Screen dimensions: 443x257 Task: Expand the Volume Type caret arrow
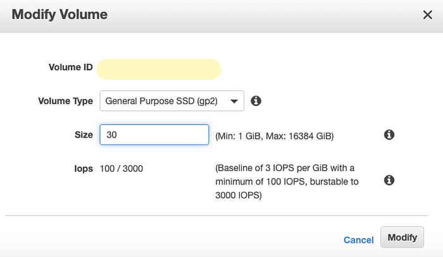[234, 101]
